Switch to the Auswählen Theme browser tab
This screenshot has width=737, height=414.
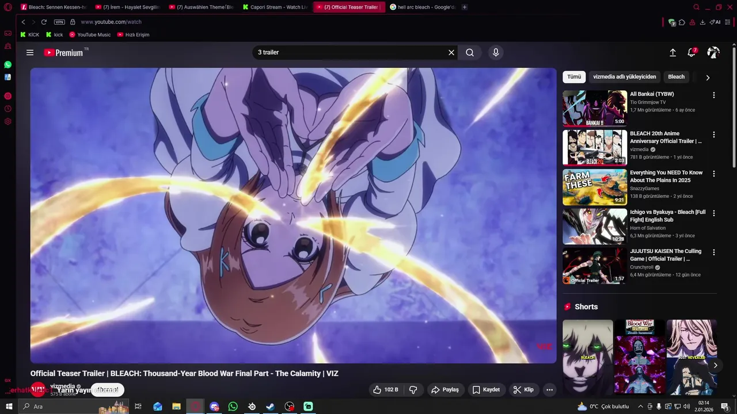pyautogui.click(x=202, y=7)
